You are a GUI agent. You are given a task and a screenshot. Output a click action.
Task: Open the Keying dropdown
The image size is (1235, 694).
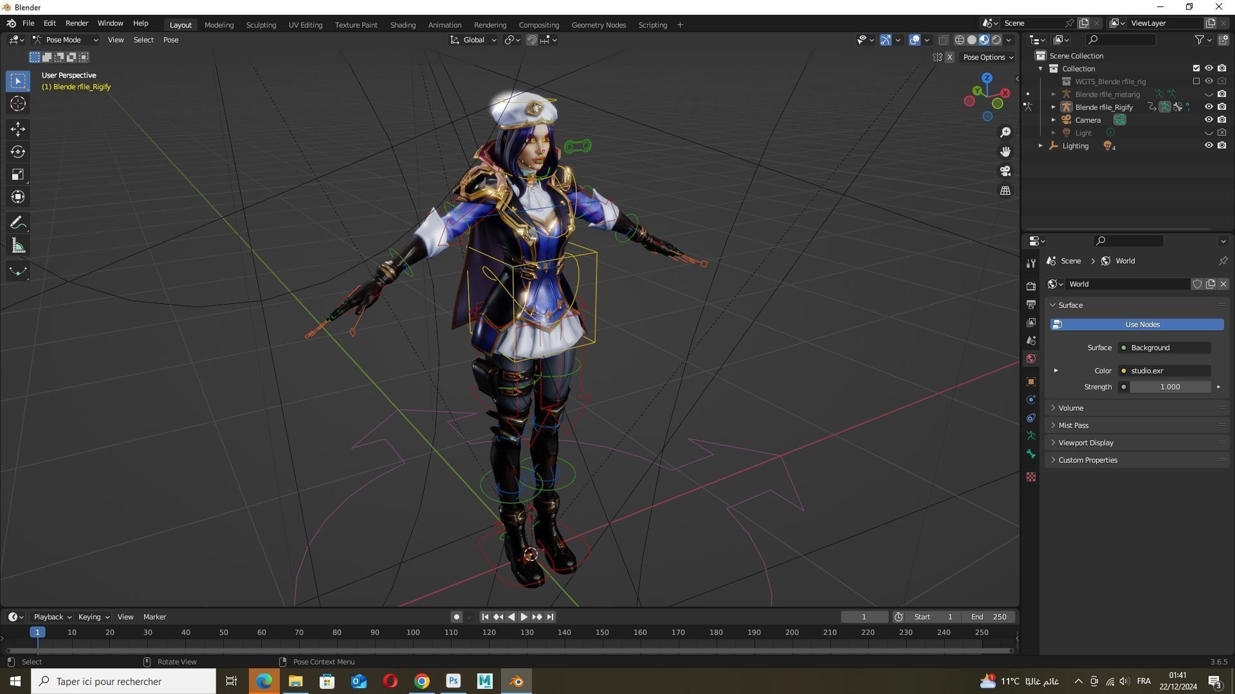pyautogui.click(x=93, y=617)
